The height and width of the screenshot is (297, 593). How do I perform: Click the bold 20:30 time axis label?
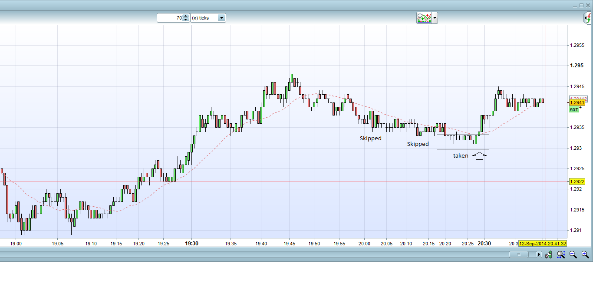[484, 244]
